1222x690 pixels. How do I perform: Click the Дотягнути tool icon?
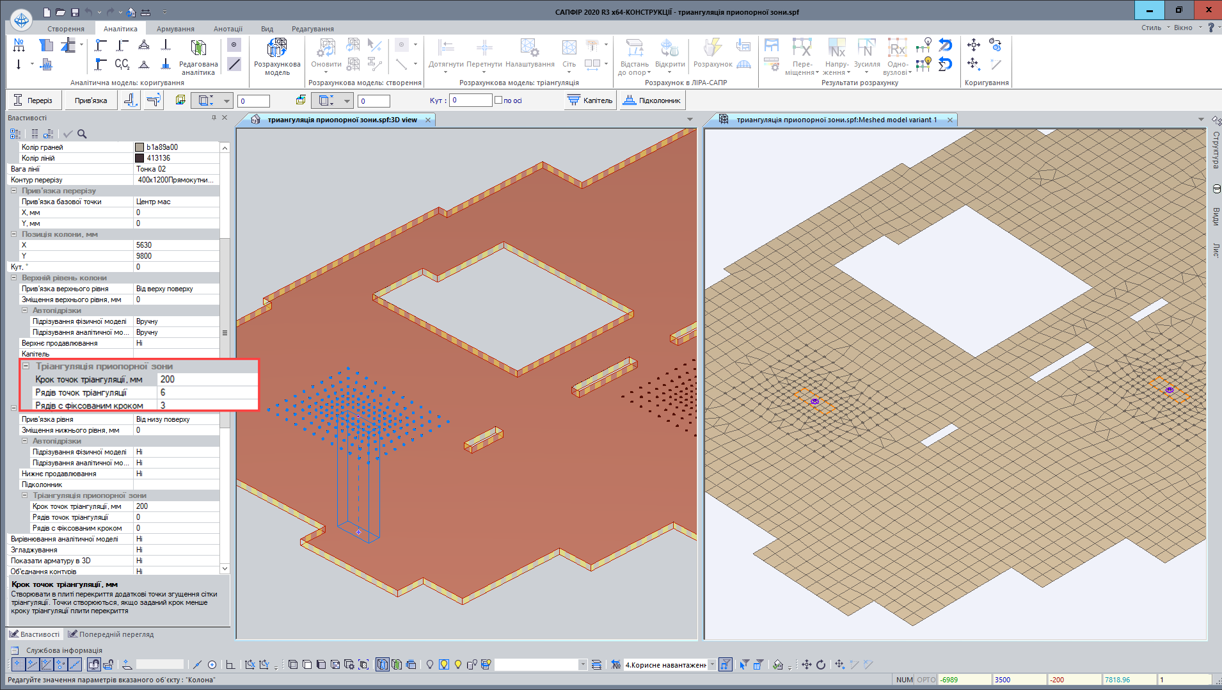point(446,49)
